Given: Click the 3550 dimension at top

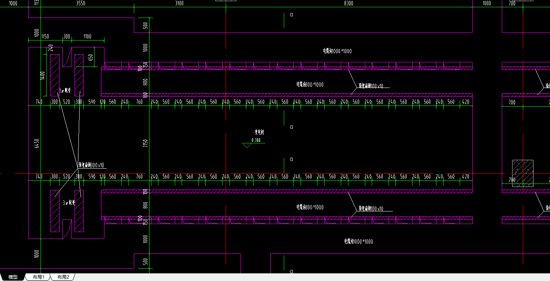Looking at the screenshot, I should click(x=81, y=3).
